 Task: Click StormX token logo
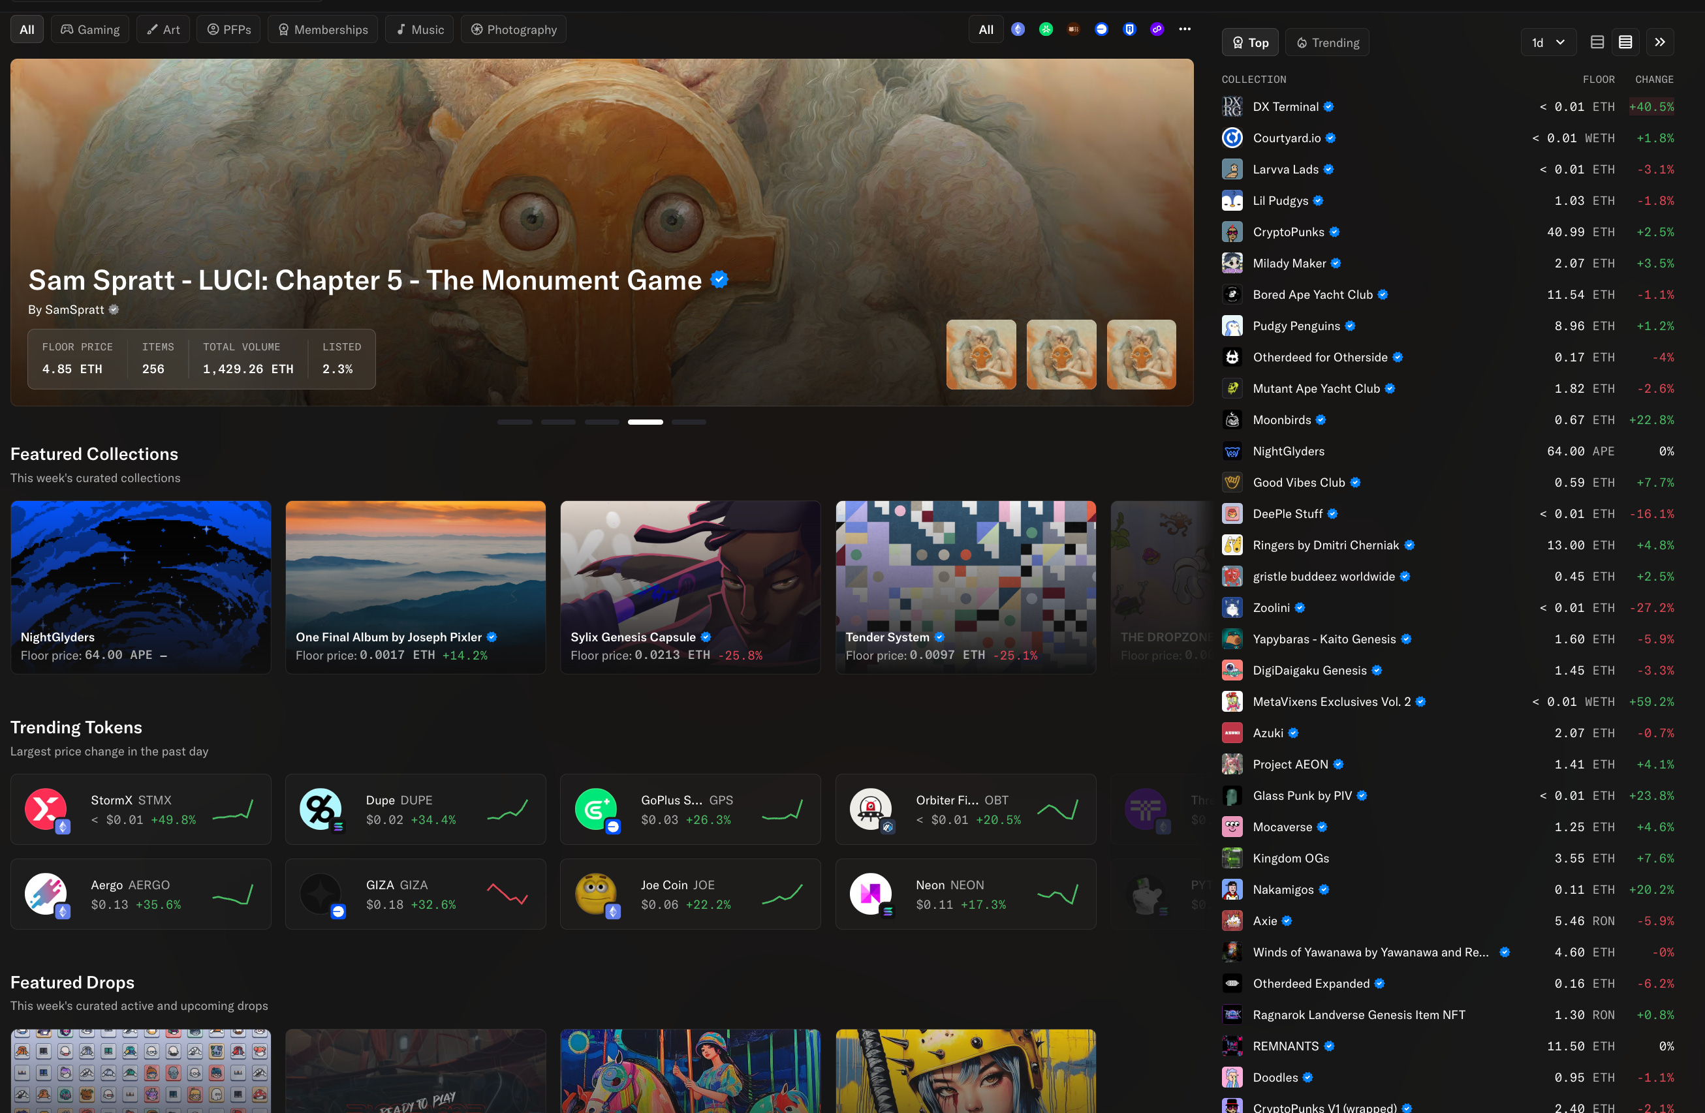pos(46,810)
